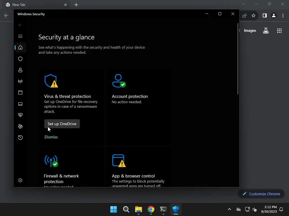The height and width of the screenshot is (216, 289).
Task: Maximize the Windows Security window
Action: click(x=220, y=14)
